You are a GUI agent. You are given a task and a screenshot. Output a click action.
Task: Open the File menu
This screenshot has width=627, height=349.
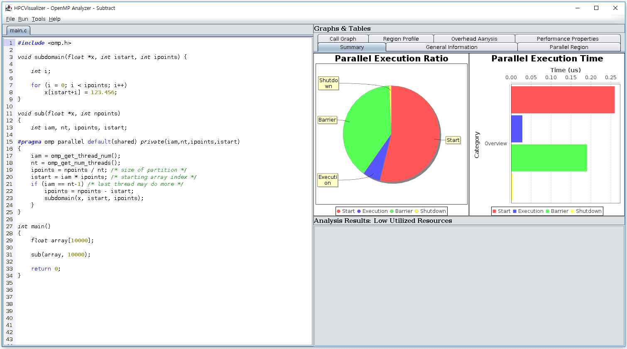tap(10, 19)
